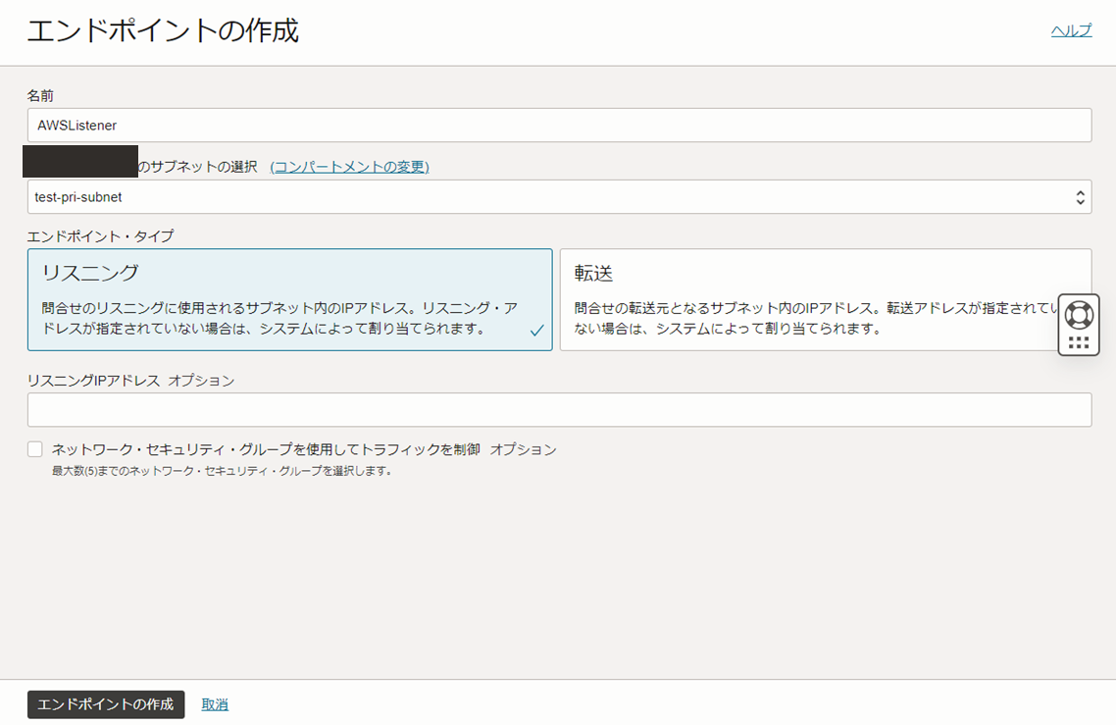Click the checkmark icon in リスニング card
Screen dimensions: 1116x725
(537, 330)
